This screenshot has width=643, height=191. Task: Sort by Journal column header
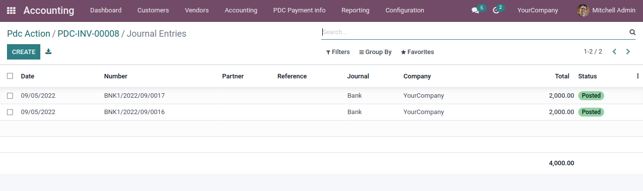click(x=358, y=76)
